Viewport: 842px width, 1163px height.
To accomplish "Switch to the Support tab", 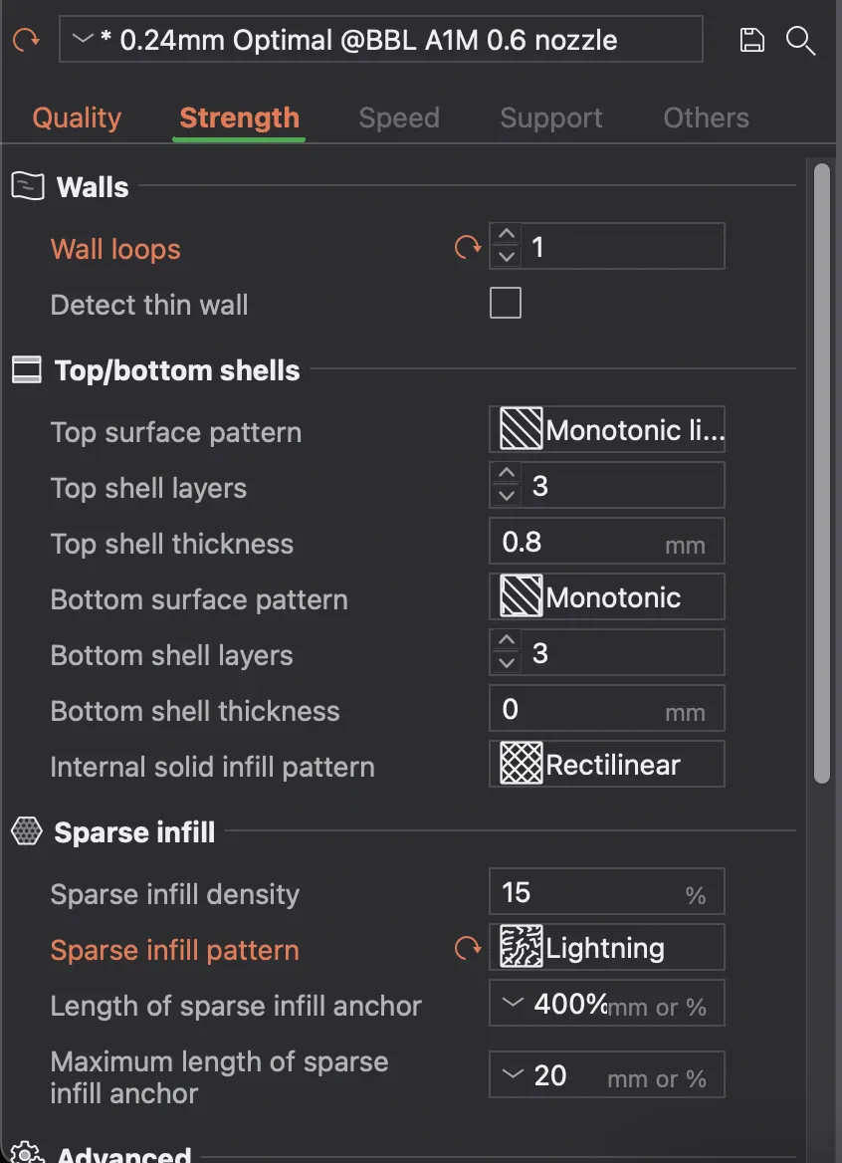I will 550,117.
